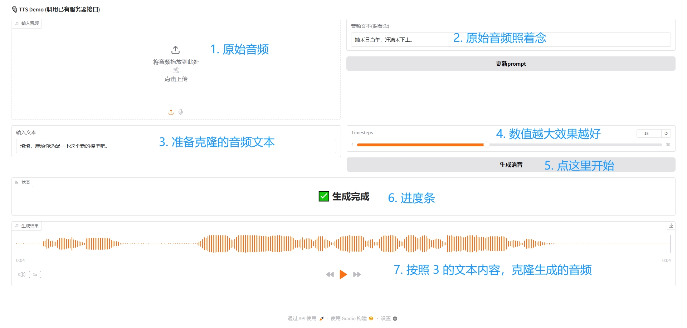Image resolution: width=687 pixels, height=328 pixels.
Task: Mute the generated audio volume
Action: coord(21,274)
